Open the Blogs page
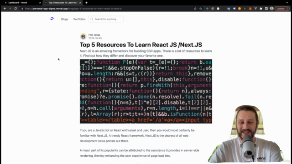Image resolution: width=292 pixels, height=164 pixels. click(x=65, y=19)
